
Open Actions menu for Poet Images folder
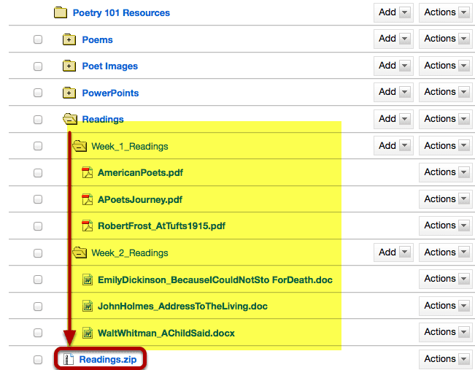(446, 66)
